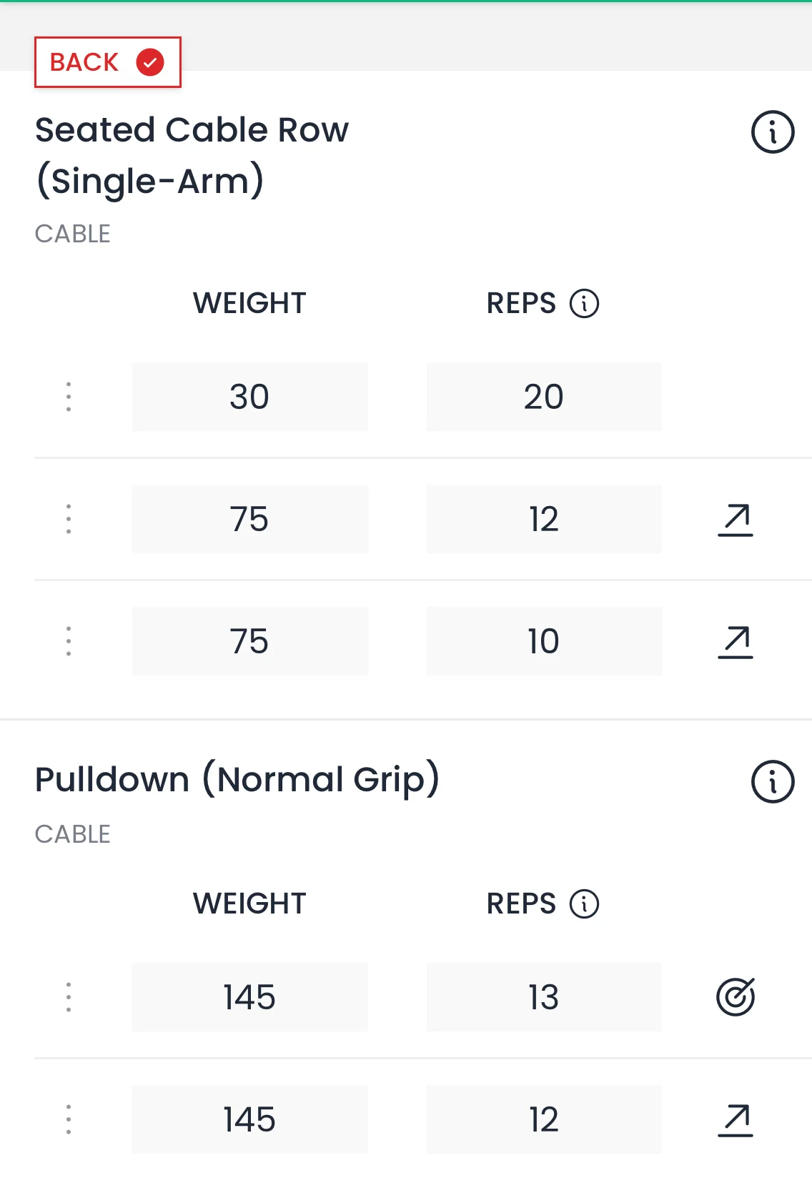
Task: Toggle the BACK muscle group checkmark
Action: click(150, 62)
